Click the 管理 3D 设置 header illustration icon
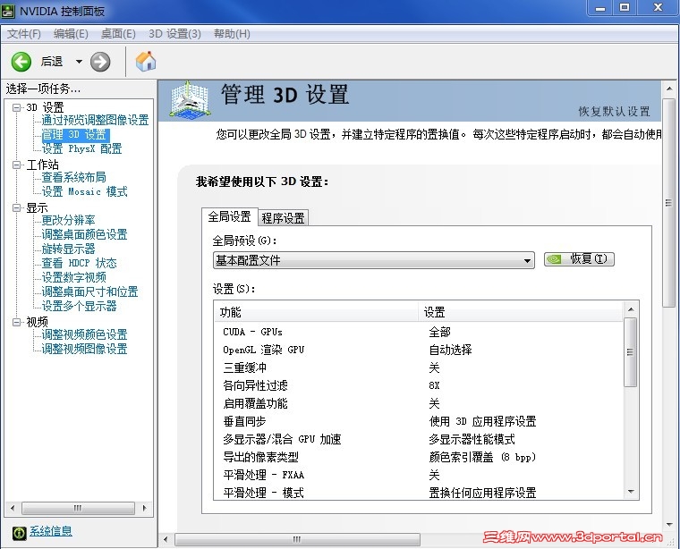 [190, 99]
